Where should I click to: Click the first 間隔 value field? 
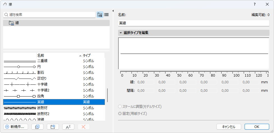145,91
